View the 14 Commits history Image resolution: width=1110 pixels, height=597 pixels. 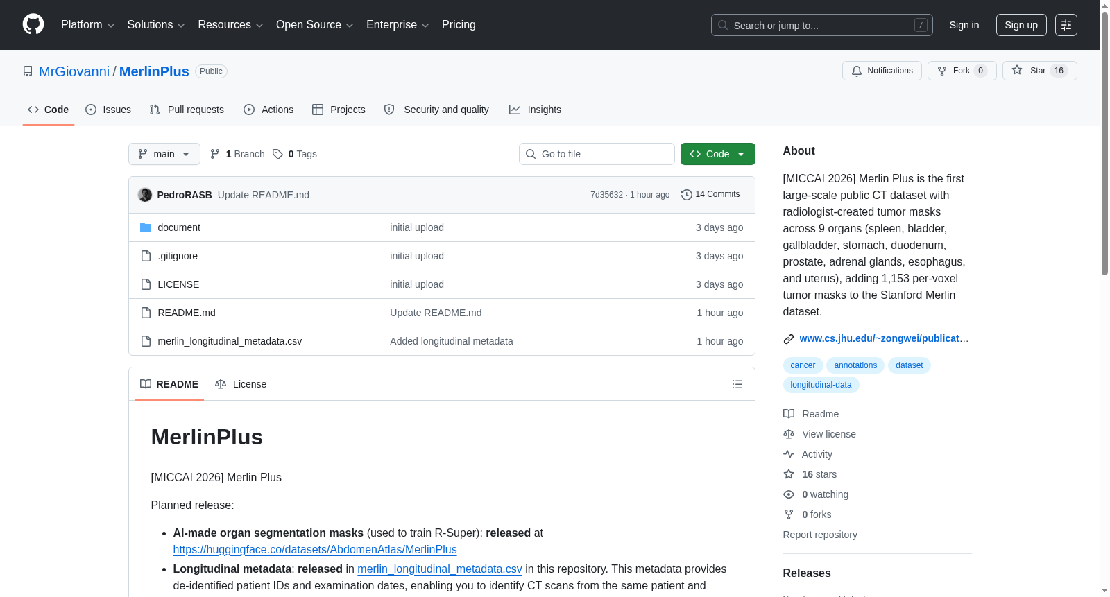710,195
